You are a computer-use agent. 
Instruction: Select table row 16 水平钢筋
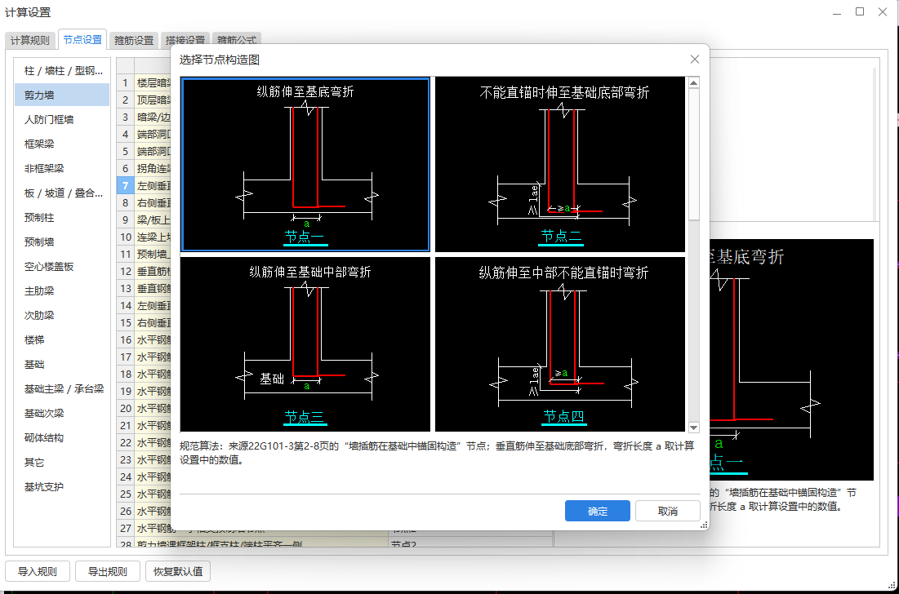tap(144, 339)
